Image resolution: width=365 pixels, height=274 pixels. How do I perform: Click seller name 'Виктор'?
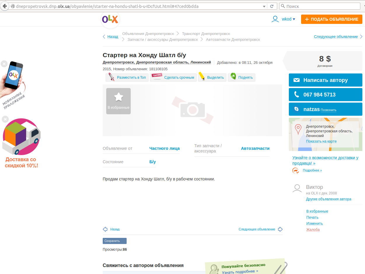tap(315, 187)
